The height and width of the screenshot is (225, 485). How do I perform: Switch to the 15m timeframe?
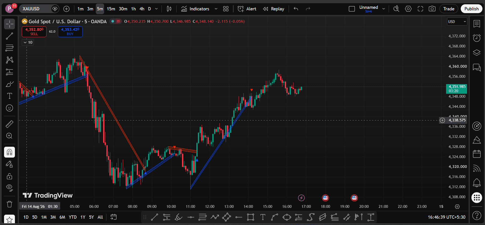point(111,9)
